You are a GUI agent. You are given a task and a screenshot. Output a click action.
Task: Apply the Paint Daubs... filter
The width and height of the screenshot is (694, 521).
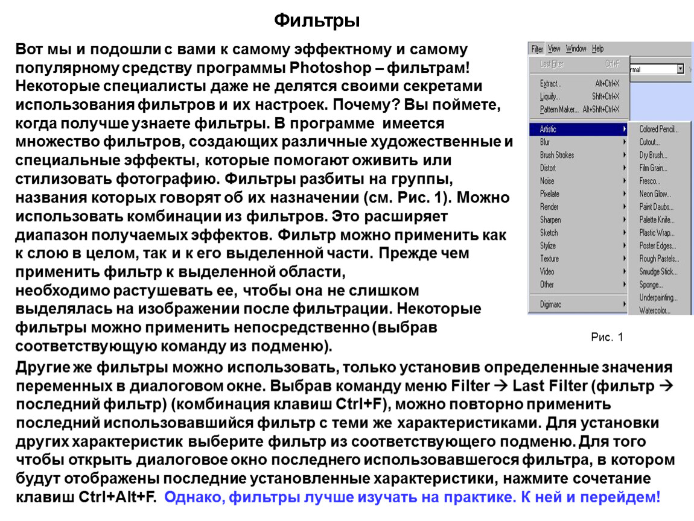pos(659,207)
